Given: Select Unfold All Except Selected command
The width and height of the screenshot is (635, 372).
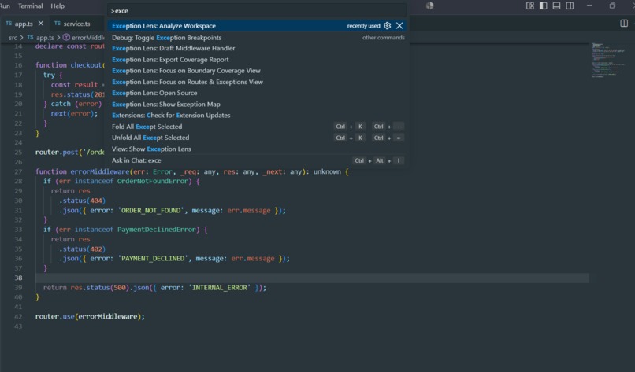Looking at the screenshot, I should click(258, 138).
